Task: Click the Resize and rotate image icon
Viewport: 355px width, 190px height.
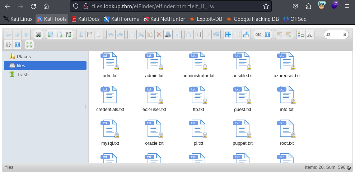Action: click(216, 34)
